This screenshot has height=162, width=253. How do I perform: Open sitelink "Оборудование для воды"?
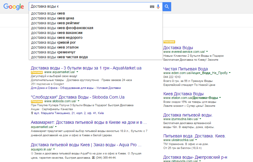pyautogui.click(x=77, y=88)
